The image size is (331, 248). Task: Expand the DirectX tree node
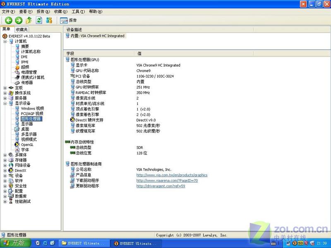point(5,170)
